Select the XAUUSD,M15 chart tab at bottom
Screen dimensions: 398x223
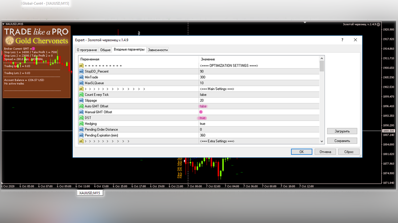coord(89,193)
